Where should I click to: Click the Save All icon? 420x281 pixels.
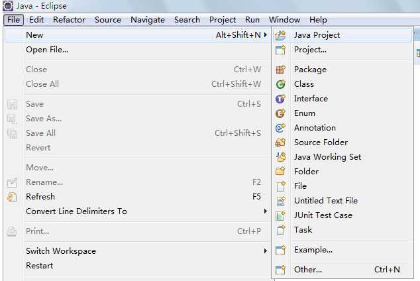[12, 133]
